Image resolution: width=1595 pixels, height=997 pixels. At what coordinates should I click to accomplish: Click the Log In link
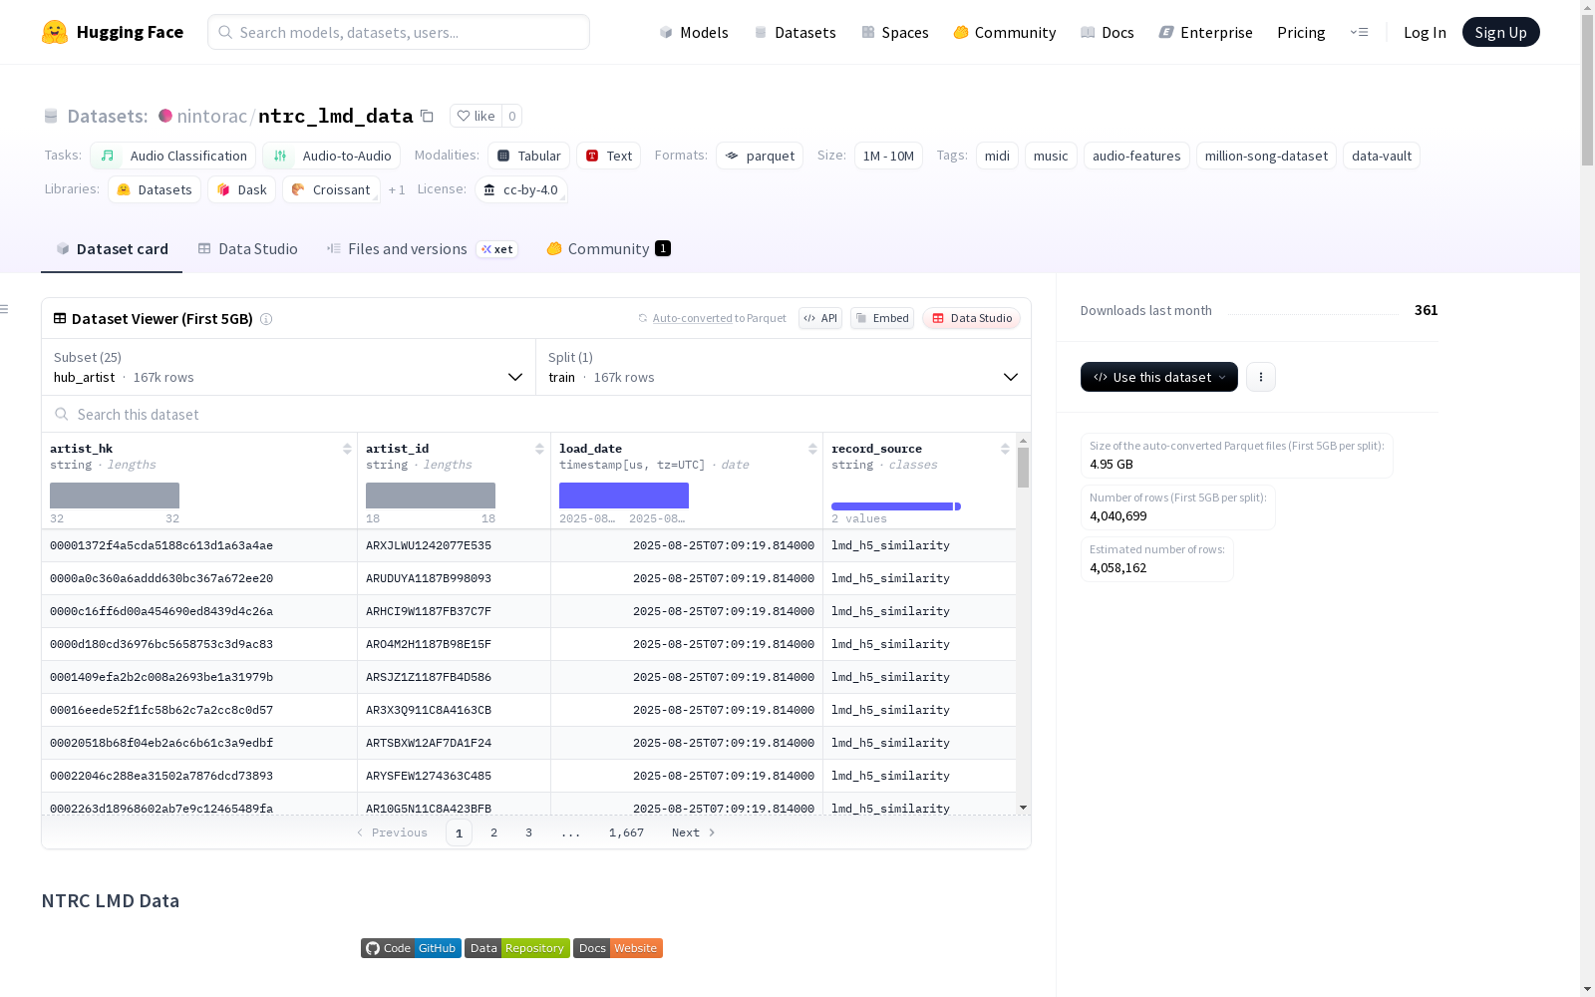(x=1425, y=32)
